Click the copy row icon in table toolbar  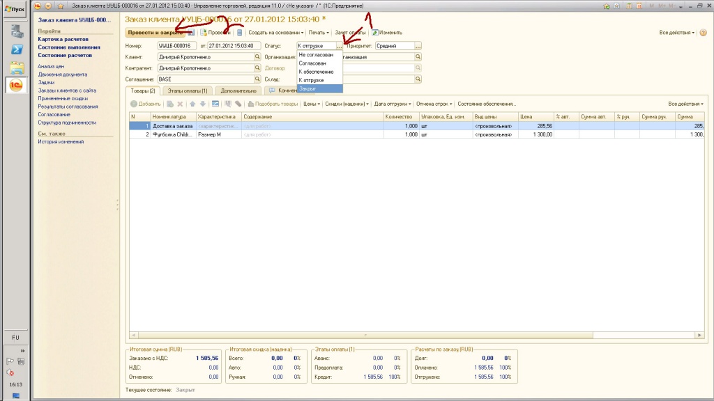[x=170, y=104]
